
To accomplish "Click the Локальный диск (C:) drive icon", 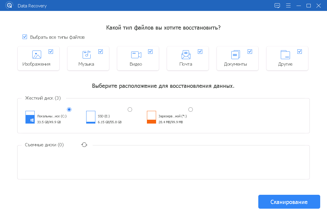I will 30,117.
